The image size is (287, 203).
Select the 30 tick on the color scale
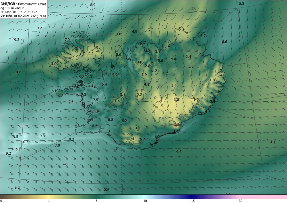tap(241, 201)
